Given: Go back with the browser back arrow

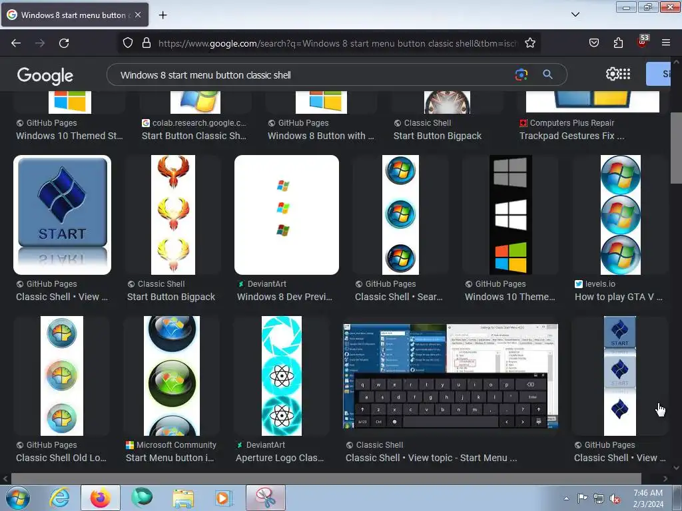Looking at the screenshot, I should tap(16, 43).
